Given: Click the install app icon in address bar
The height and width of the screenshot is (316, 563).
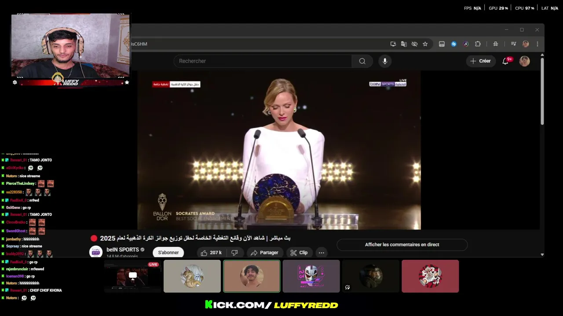Looking at the screenshot, I should pos(393,44).
